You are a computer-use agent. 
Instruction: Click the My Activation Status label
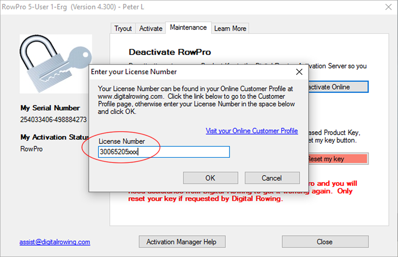tap(55, 137)
